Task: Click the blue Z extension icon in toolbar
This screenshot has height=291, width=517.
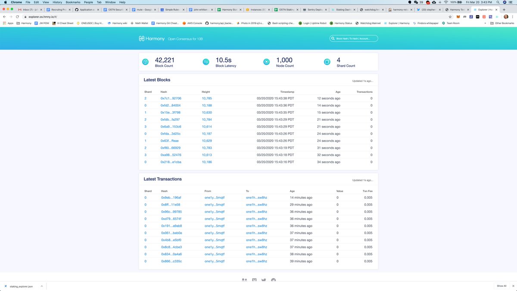Action: pyautogui.click(x=471, y=16)
